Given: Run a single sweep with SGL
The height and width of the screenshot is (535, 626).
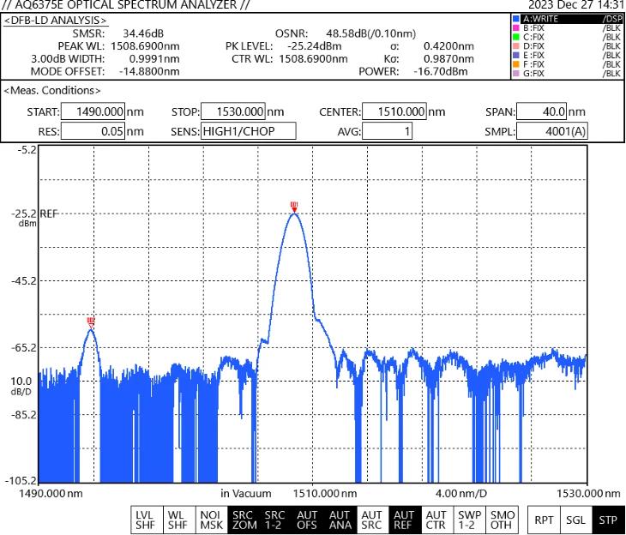Looking at the screenshot, I should (575, 520).
